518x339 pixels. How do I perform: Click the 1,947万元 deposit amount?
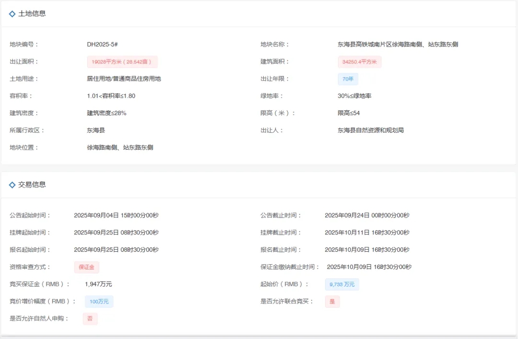98,284
